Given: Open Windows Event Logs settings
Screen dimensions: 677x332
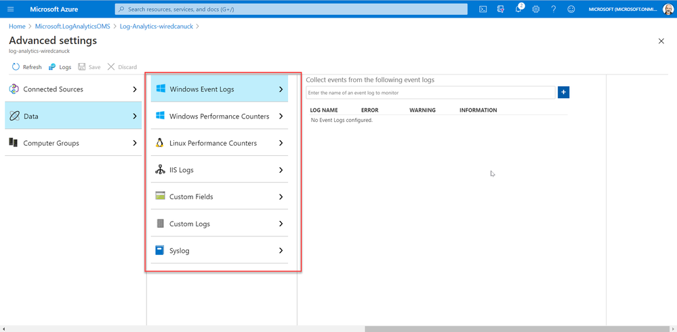Looking at the screenshot, I should point(220,89).
